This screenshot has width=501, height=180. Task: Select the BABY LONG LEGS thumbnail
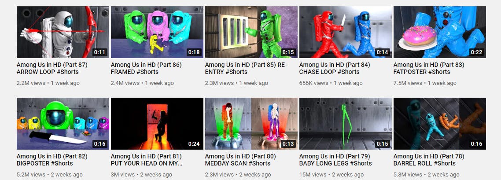point(346,124)
